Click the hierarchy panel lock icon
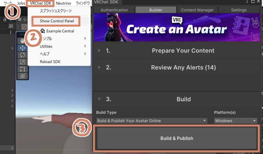This screenshot has height=154, width=263. (x=5, y=20)
